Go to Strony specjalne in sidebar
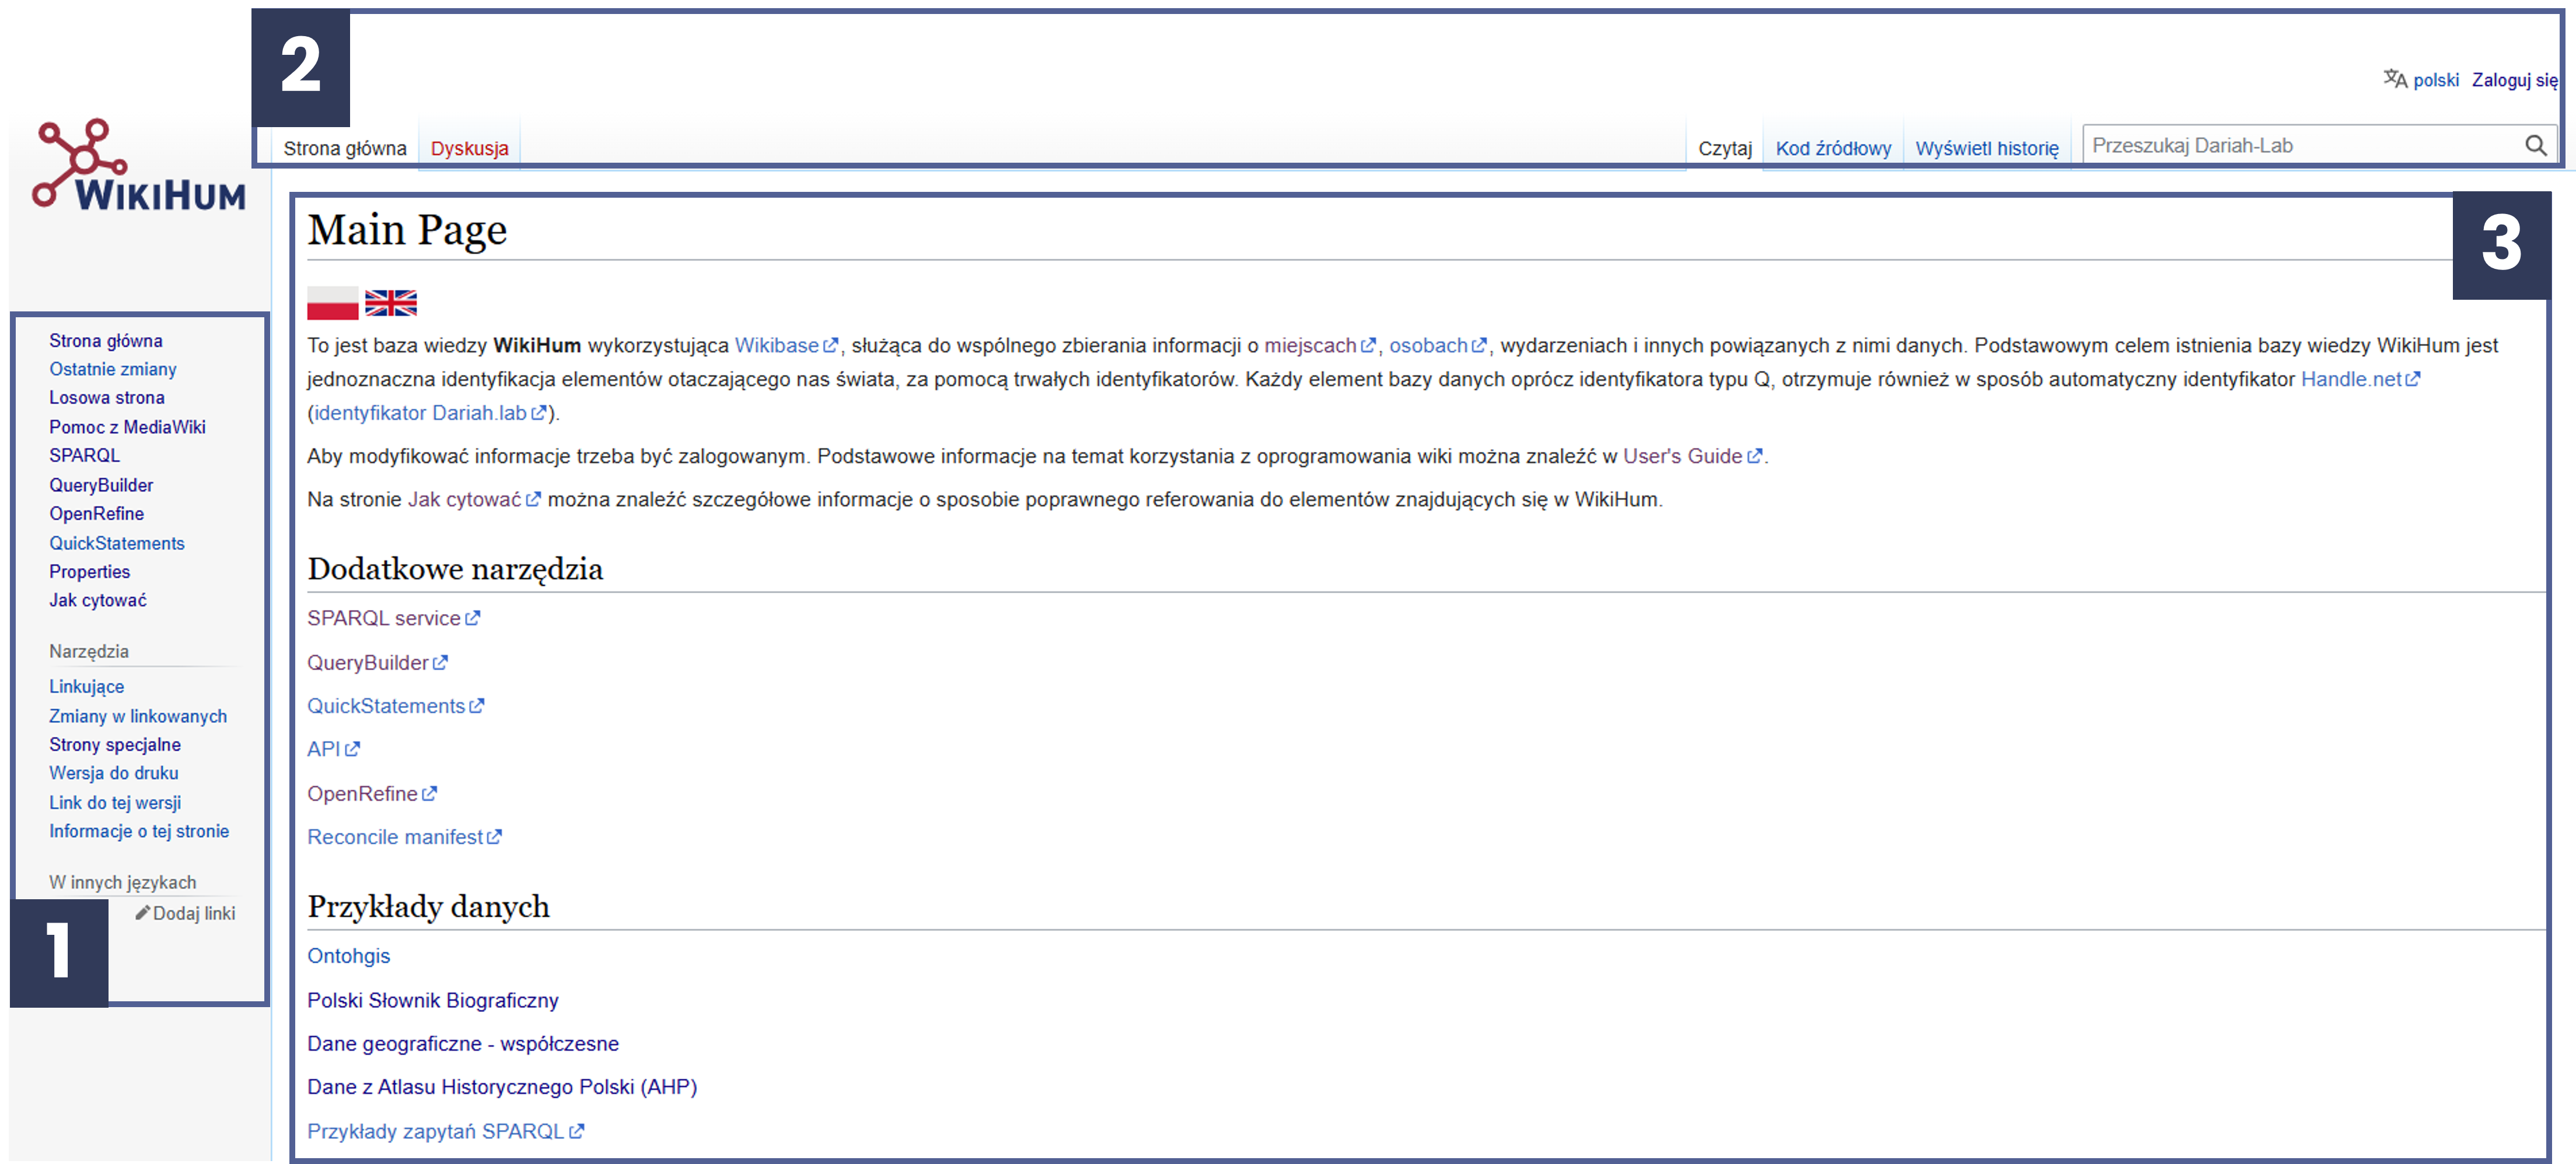The width and height of the screenshot is (2576, 1164). (115, 744)
